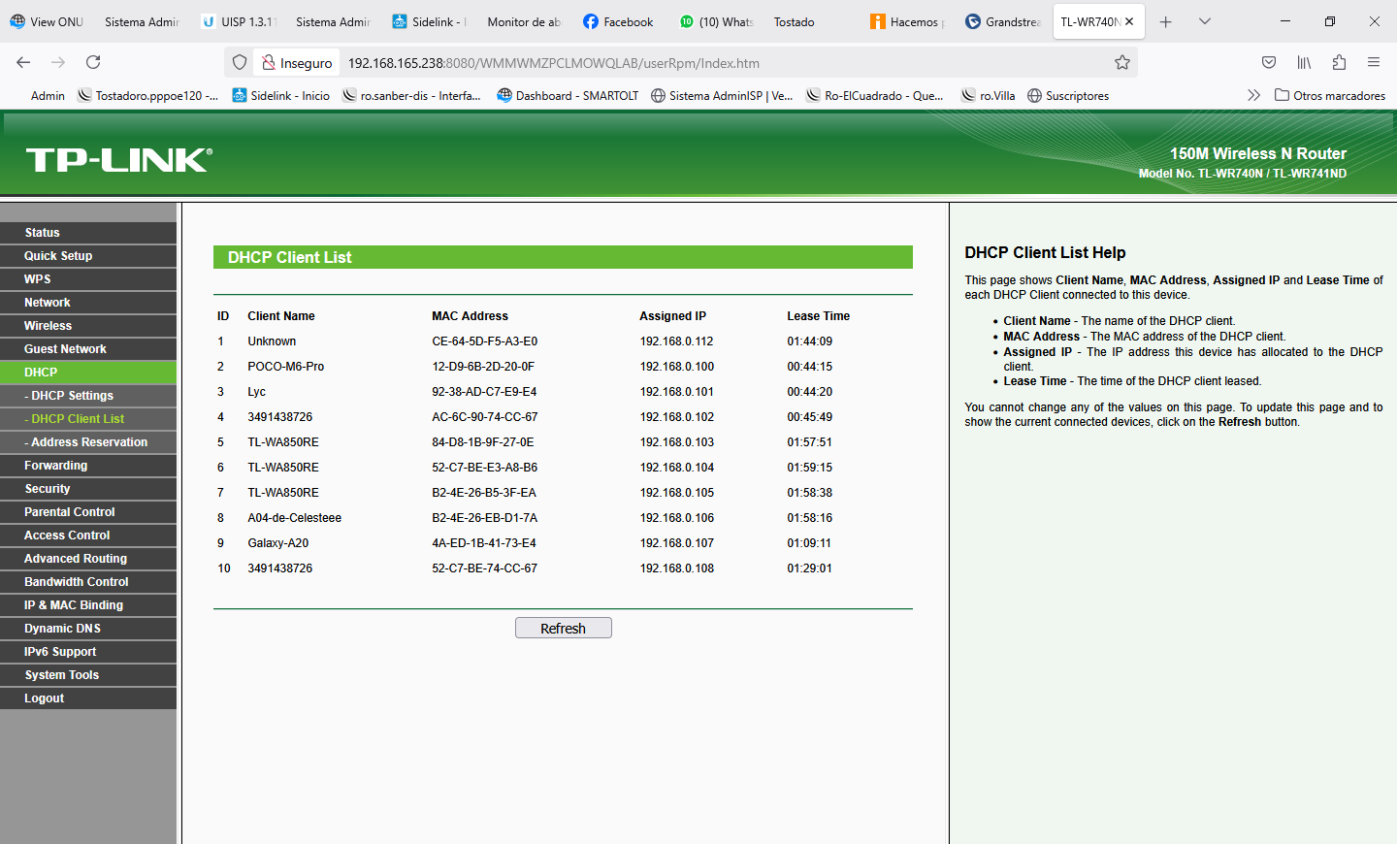The width and height of the screenshot is (1397, 844).
Task: Open DHCP Settings in the sidebar
Action: coord(72,396)
